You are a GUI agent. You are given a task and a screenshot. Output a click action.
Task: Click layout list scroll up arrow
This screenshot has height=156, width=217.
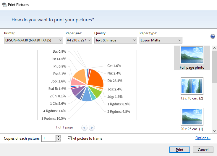tap(214, 48)
